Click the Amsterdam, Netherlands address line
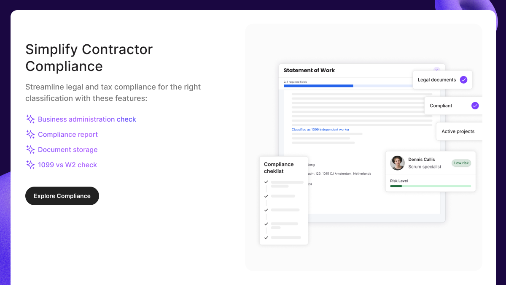 coord(340,174)
